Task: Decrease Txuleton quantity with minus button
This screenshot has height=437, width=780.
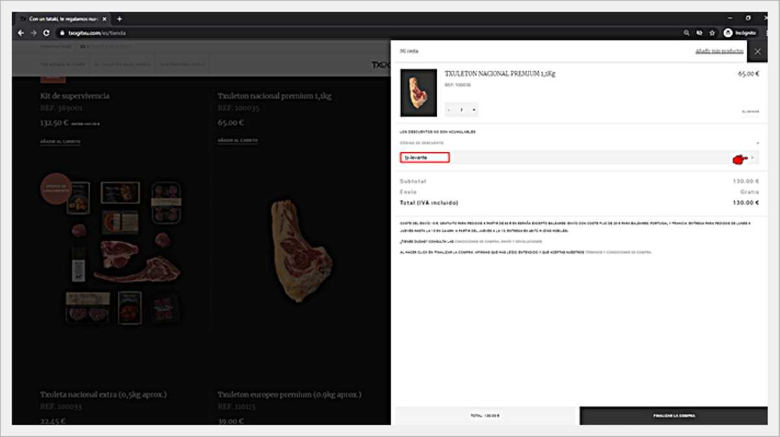Action: (449, 110)
